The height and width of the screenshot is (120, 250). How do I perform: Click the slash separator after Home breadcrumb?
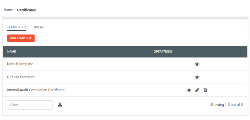coord(14,10)
